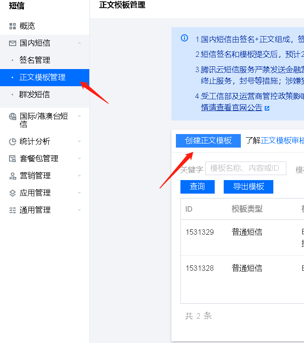The height and width of the screenshot is (343, 304).
Task: Select 正文模板管理 in the sidebar
Action: [45, 78]
